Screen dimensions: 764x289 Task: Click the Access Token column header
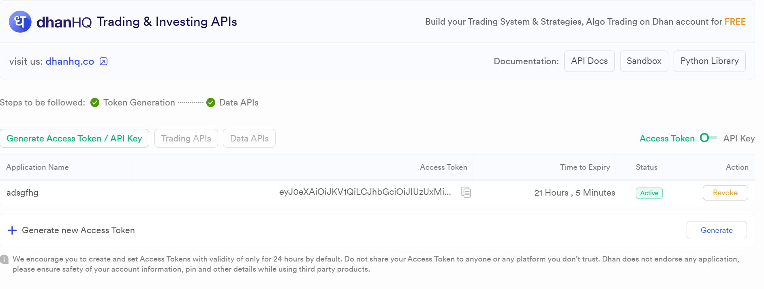point(443,167)
